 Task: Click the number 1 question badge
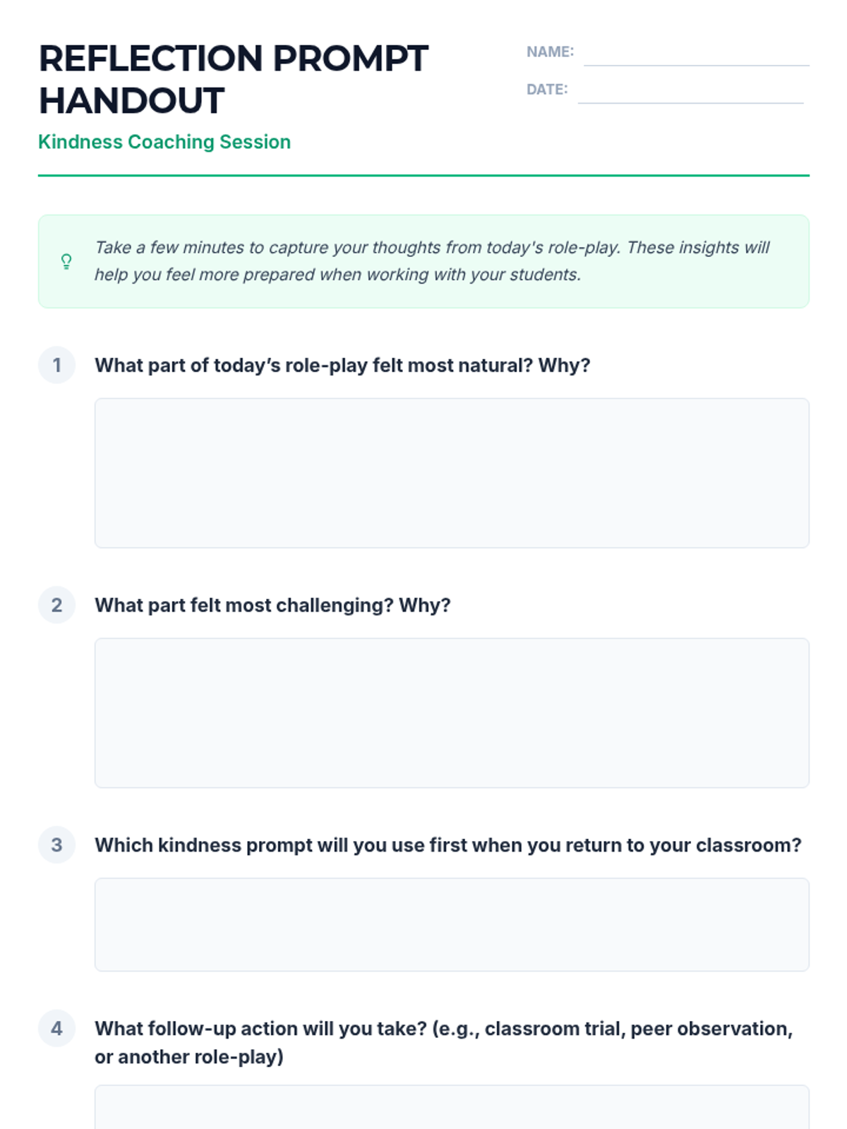coord(56,365)
